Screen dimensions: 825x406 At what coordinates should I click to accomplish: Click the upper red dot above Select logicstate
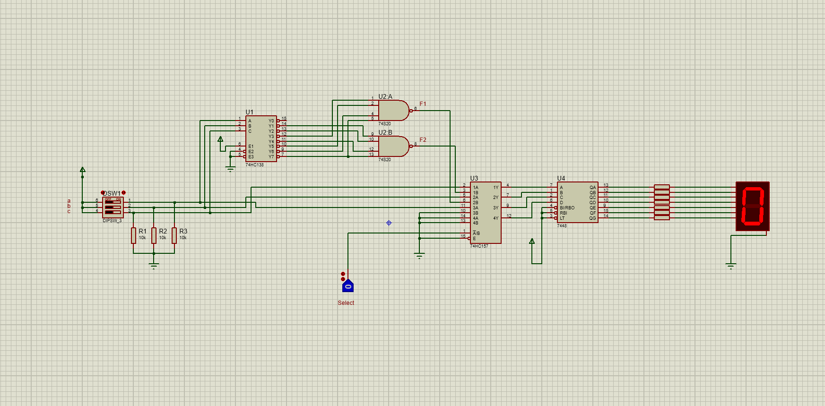(343, 274)
